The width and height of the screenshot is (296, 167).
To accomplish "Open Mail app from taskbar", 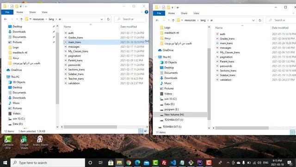I will pos(146,163).
